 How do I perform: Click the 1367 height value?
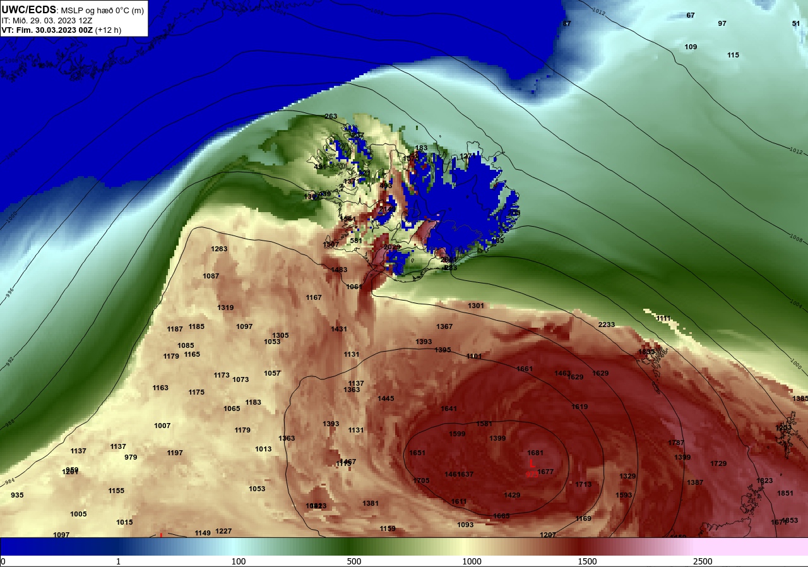[x=444, y=326]
